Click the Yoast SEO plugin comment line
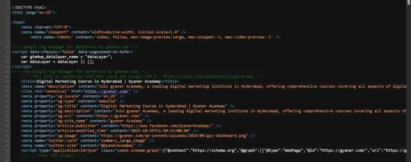Image resolution: width=411 pixels, height=162 pixels. click(x=142, y=76)
